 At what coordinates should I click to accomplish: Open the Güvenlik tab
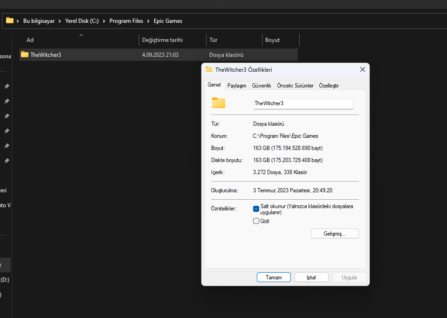261,86
